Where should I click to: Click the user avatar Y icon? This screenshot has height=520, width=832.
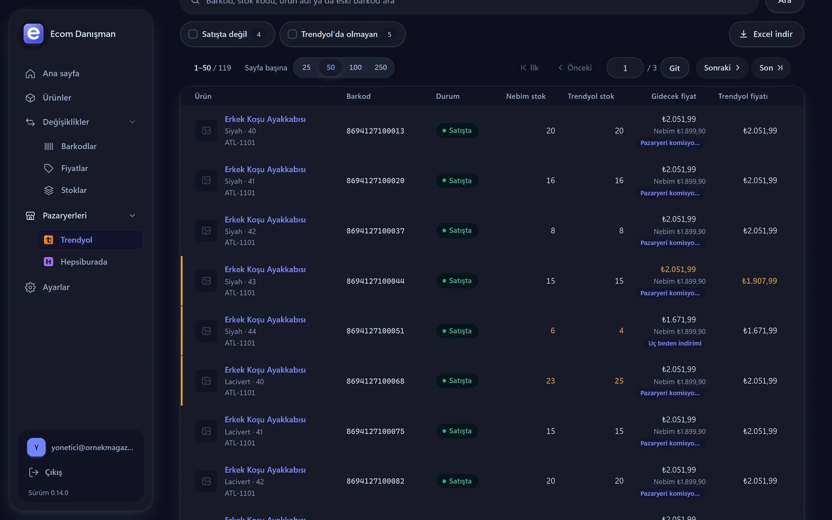[36, 447]
